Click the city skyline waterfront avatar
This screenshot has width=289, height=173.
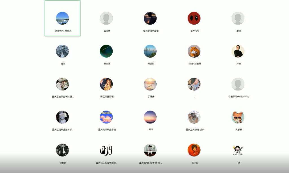150,51
